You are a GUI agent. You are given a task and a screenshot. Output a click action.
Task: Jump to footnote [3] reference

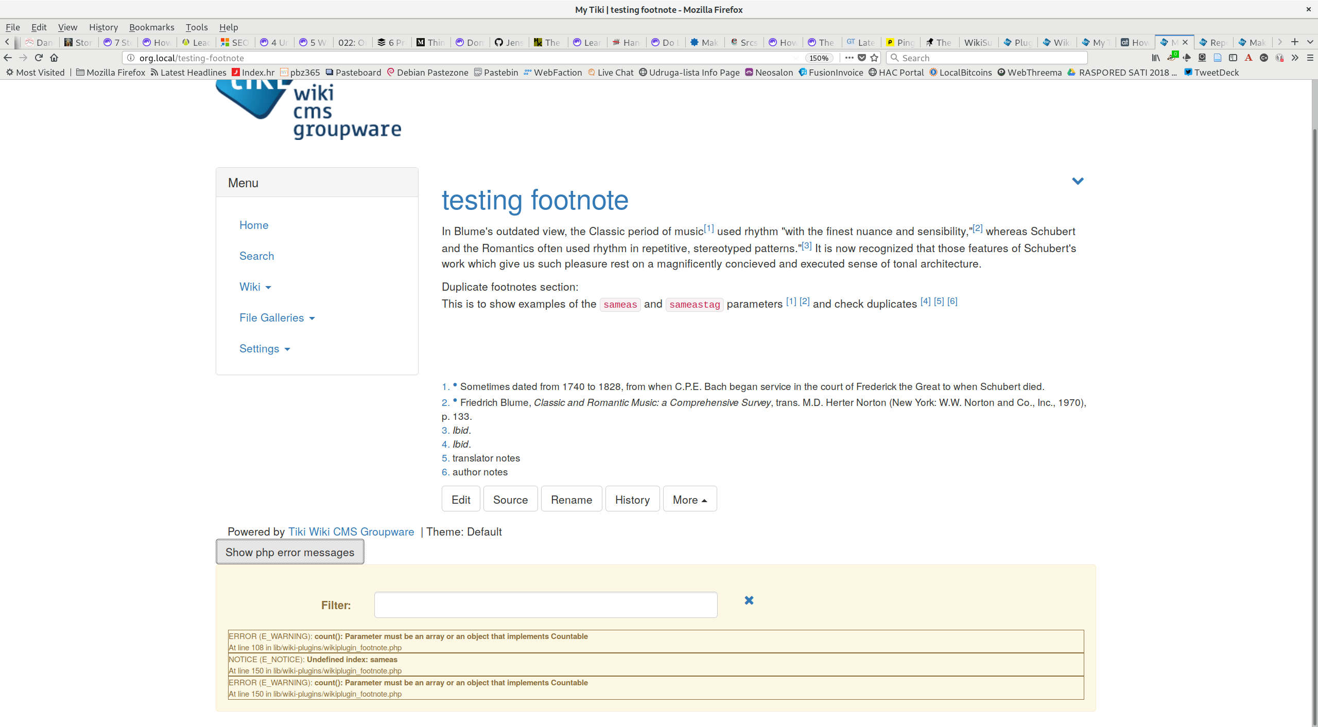807,246
